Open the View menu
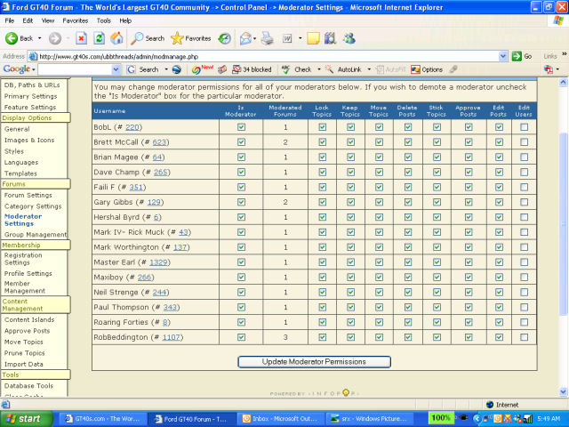 [47, 20]
